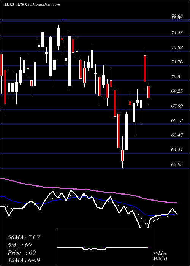190x266 pixels.
Task: Click the Price : 69 readout
Action: coord(22,253)
